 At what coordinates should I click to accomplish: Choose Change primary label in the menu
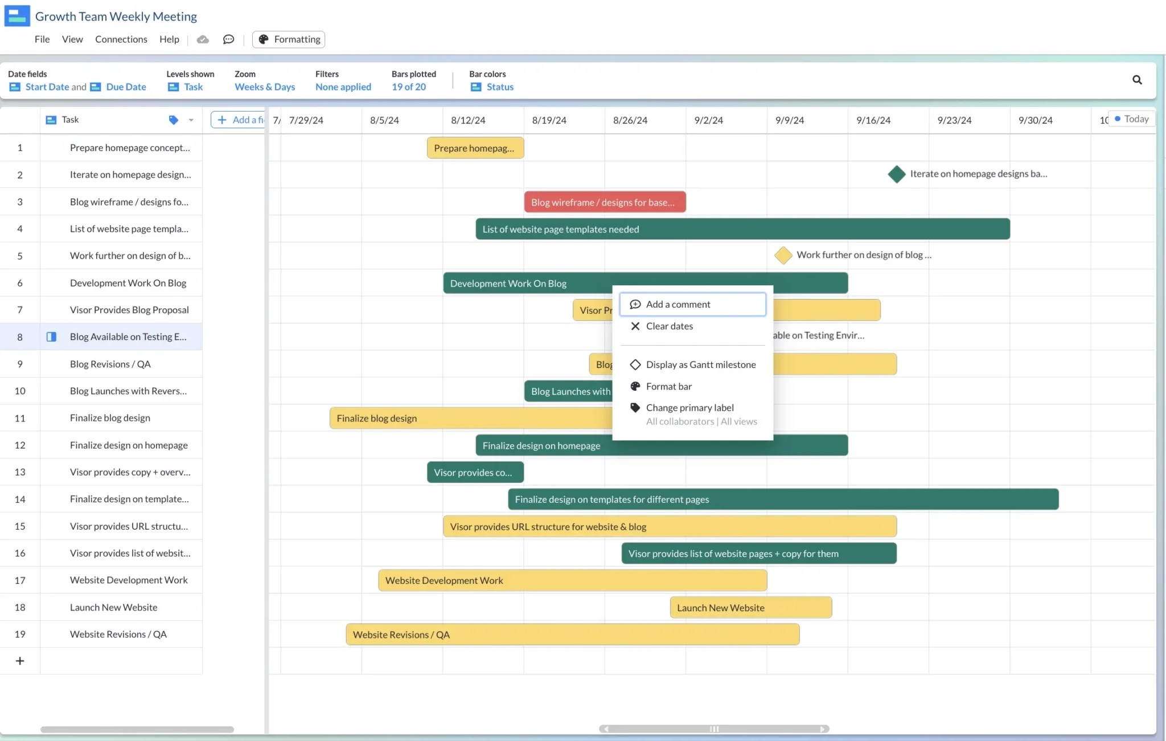coord(689,407)
